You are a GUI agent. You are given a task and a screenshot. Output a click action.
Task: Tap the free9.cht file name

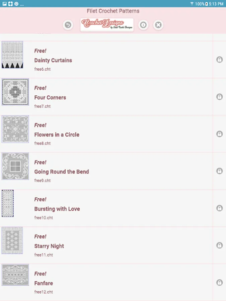tap(43, 181)
